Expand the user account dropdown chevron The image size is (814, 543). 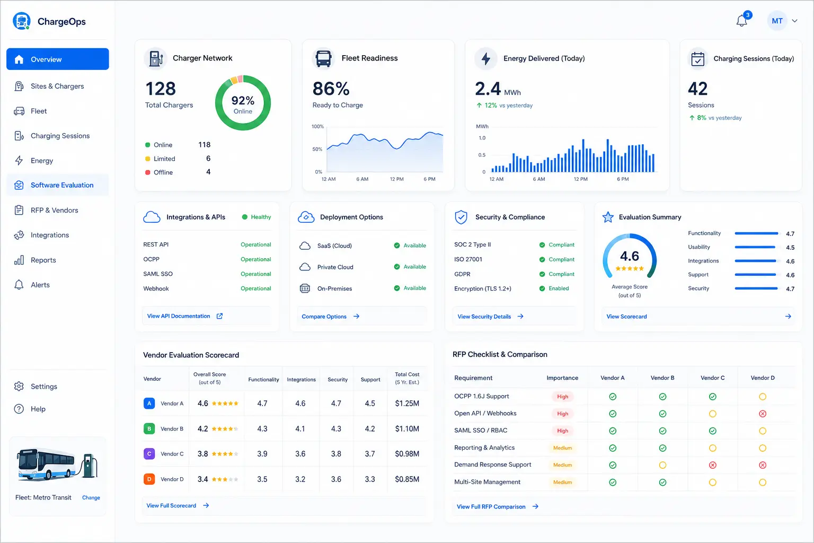[795, 21]
